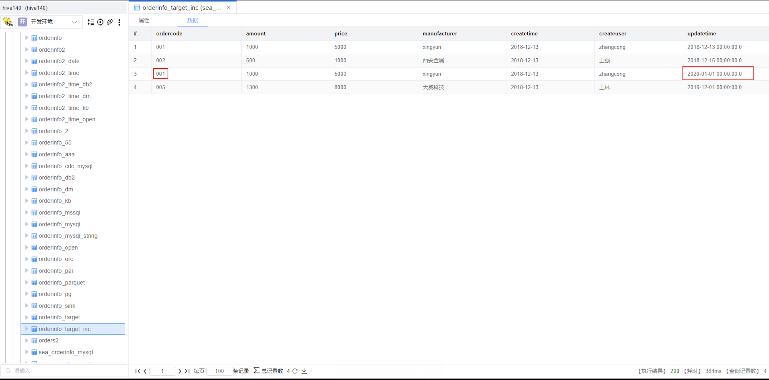Select the 数据 tab
The height and width of the screenshot is (380, 769).
click(192, 20)
